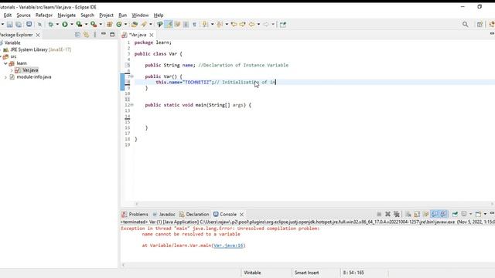
Task: Open the Refactor menu
Action: click(44, 15)
